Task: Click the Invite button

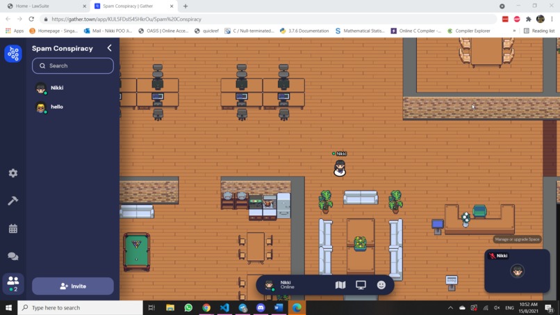Action: click(x=73, y=286)
